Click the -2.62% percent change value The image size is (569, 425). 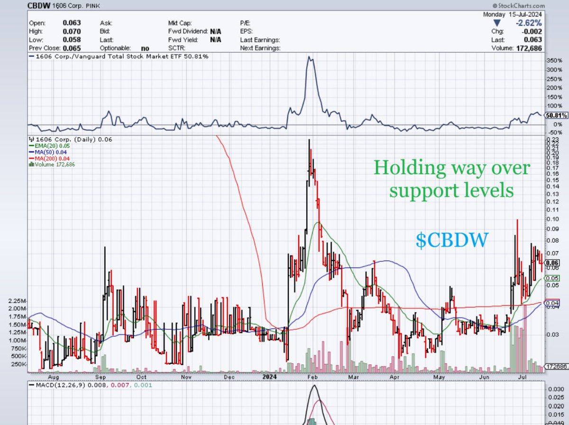(530, 22)
